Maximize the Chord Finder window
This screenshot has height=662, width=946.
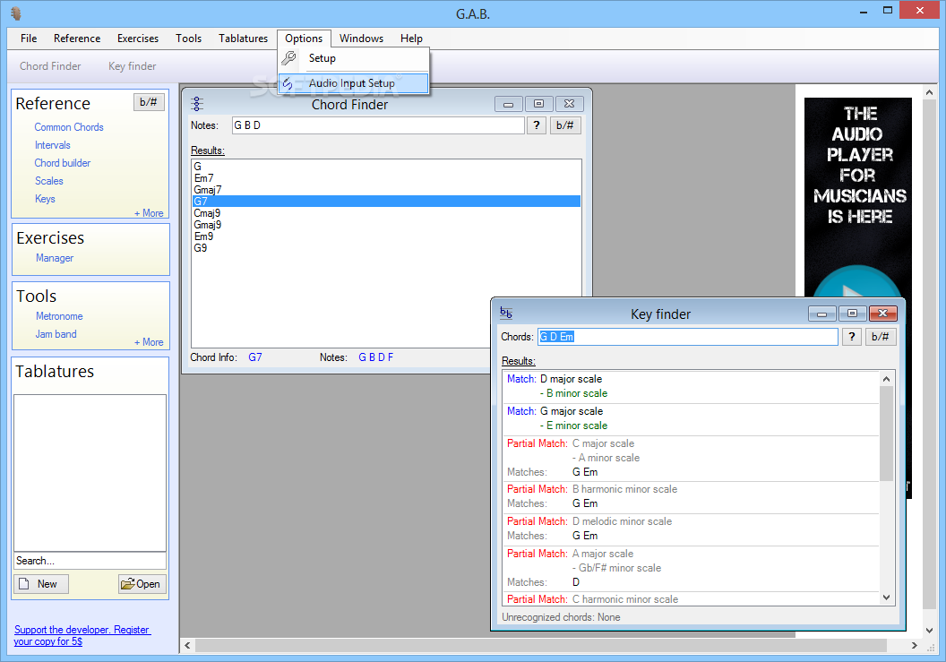pyautogui.click(x=538, y=104)
